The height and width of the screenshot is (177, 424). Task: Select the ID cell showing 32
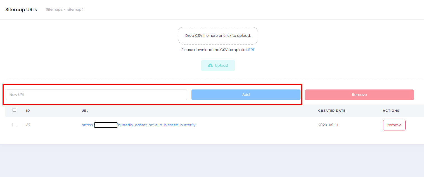[28, 125]
